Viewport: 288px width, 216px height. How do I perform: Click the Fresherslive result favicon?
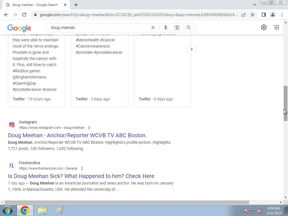(12, 166)
